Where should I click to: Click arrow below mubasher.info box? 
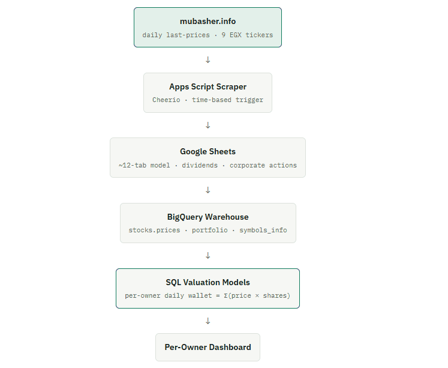pyautogui.click(x=208, y=60)
